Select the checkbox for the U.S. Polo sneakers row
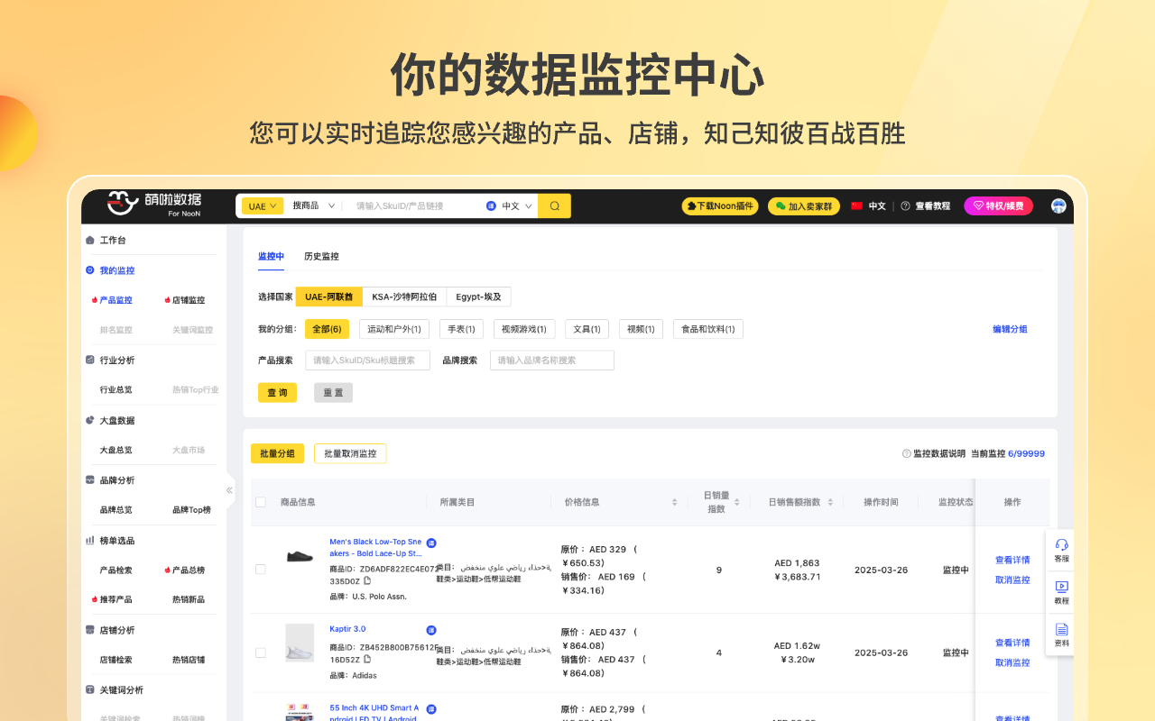 click(261, 570)
